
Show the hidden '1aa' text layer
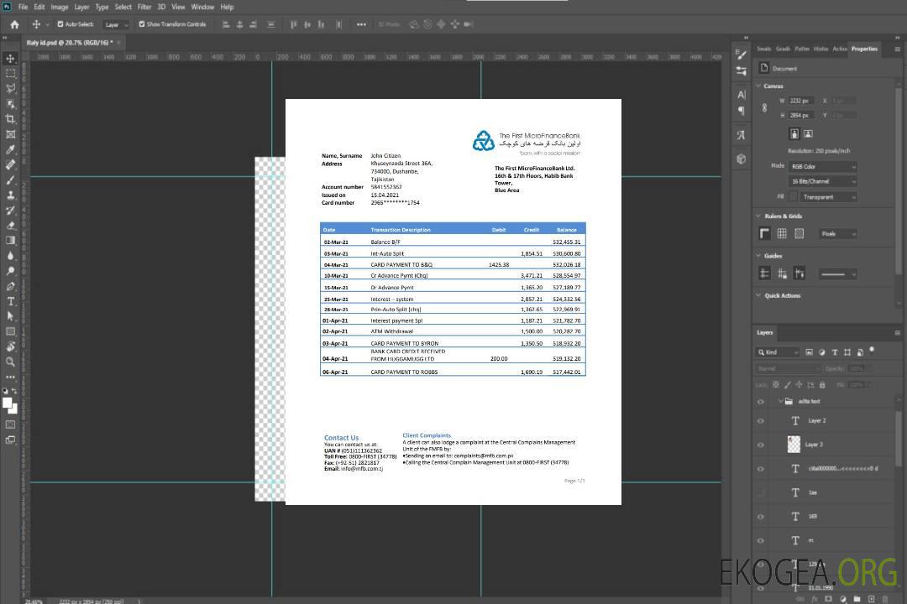pos(761,492)
